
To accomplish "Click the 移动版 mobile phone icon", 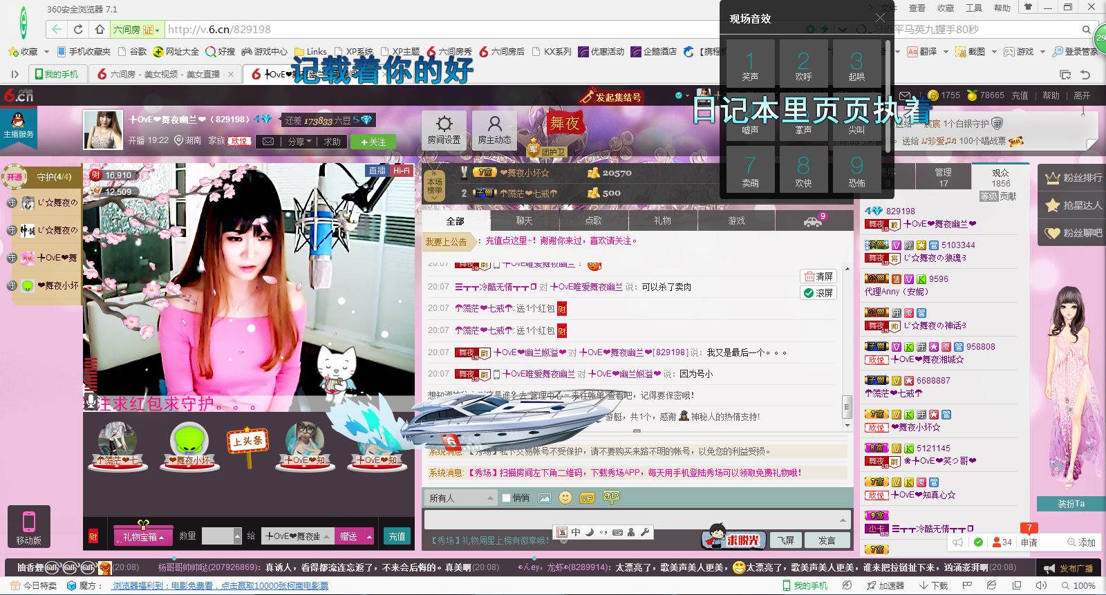I will [28, 527].
